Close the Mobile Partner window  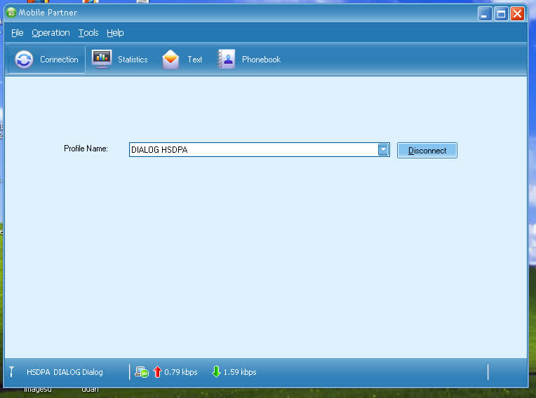(518, 14)
